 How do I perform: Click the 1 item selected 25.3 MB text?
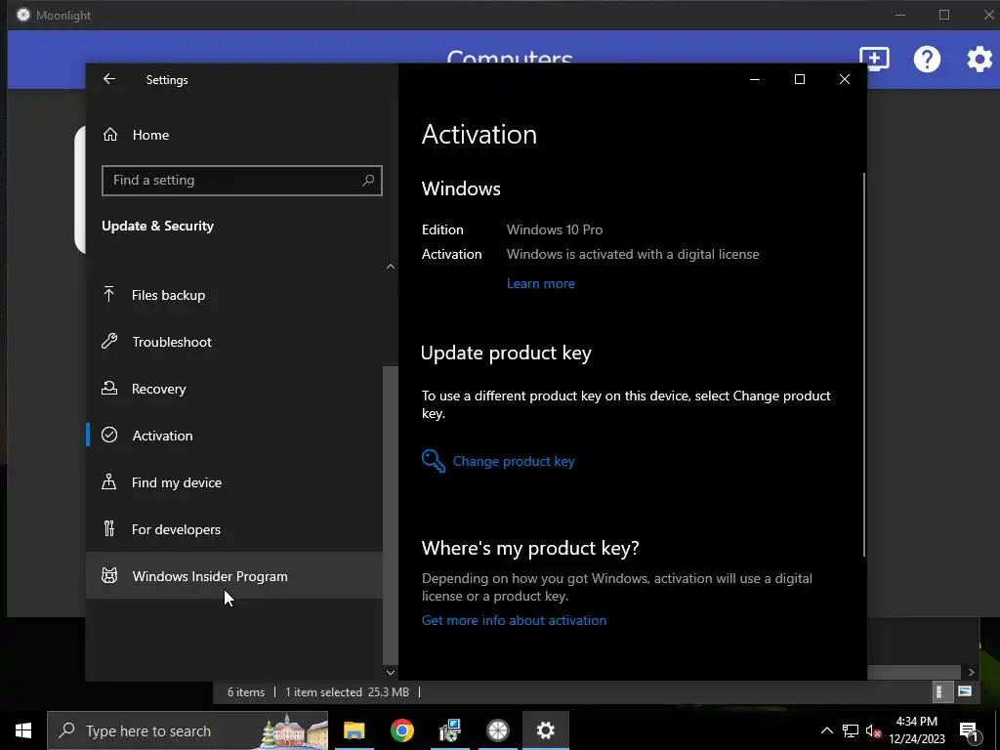tap(347, 692)
